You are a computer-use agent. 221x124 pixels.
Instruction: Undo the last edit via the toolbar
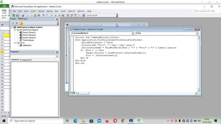point(44,15)
